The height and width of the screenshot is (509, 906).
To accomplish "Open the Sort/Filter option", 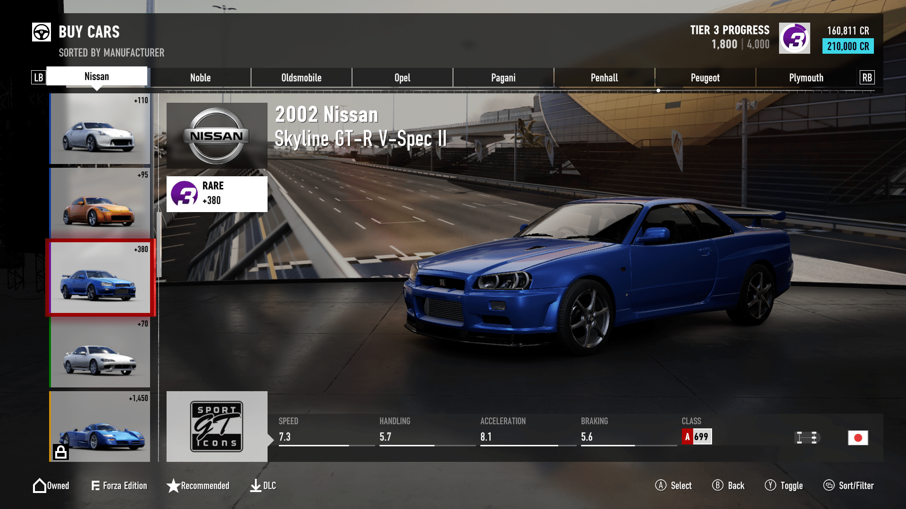I will pyautogui.click(x=848, y=485).
